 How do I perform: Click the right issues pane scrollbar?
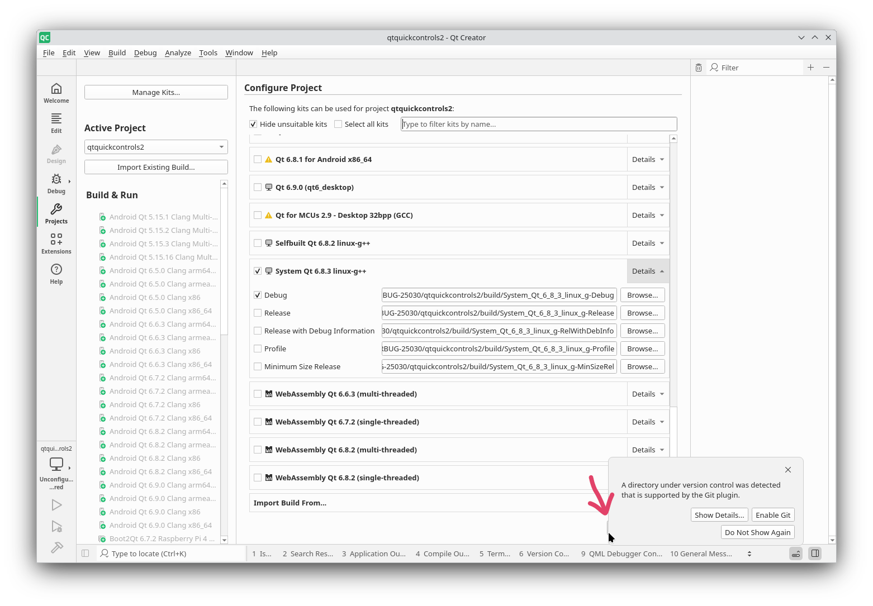[x=832, y=310]
